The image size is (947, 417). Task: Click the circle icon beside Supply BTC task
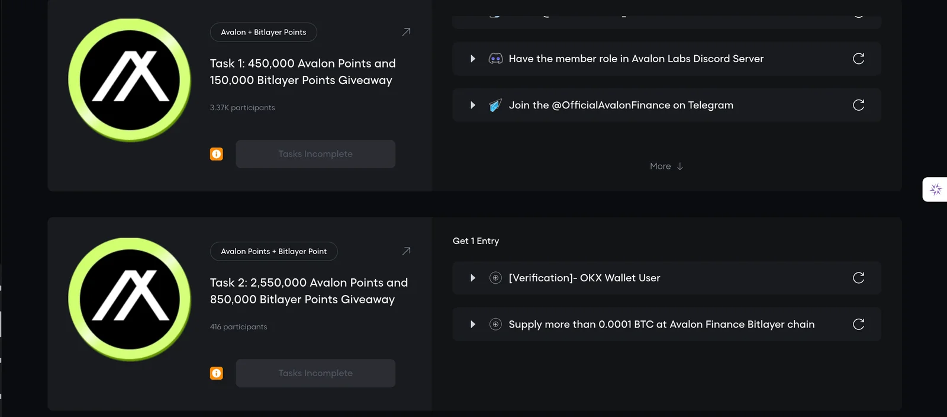click(x=496, y=325)
